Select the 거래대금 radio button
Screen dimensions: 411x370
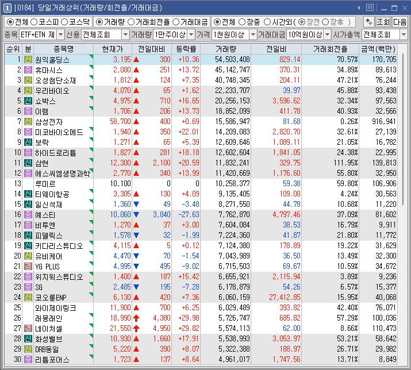click(176, 22)
